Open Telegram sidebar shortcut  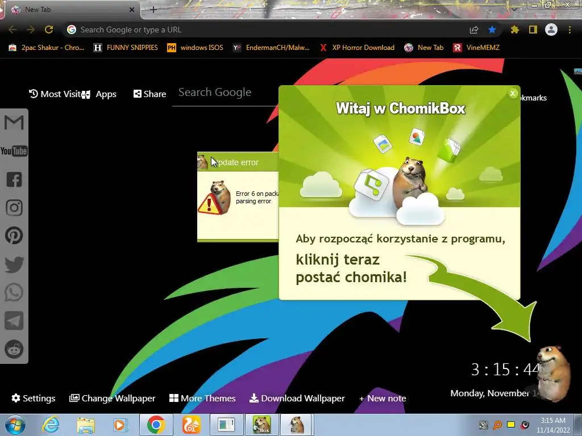tap(14, 321)
